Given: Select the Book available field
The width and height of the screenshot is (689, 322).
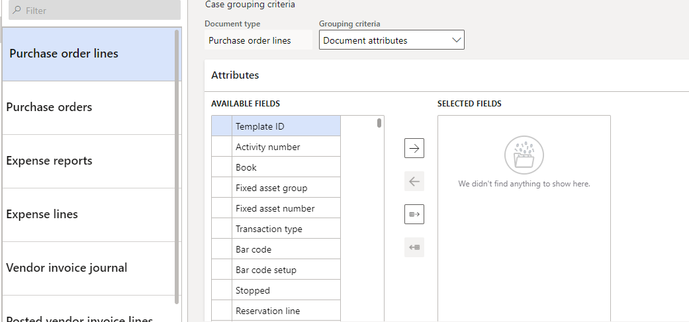Looking at the screenshot, I should click(x=286, y=167).
